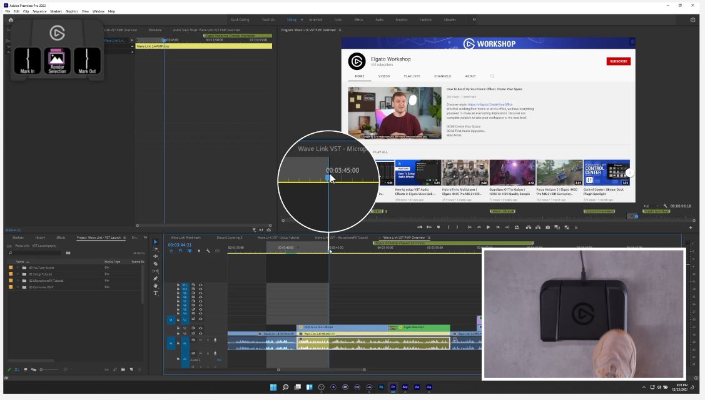Toggle visibility eye for track V2
This screenshot has height=400, width=705.
(200, 327)
